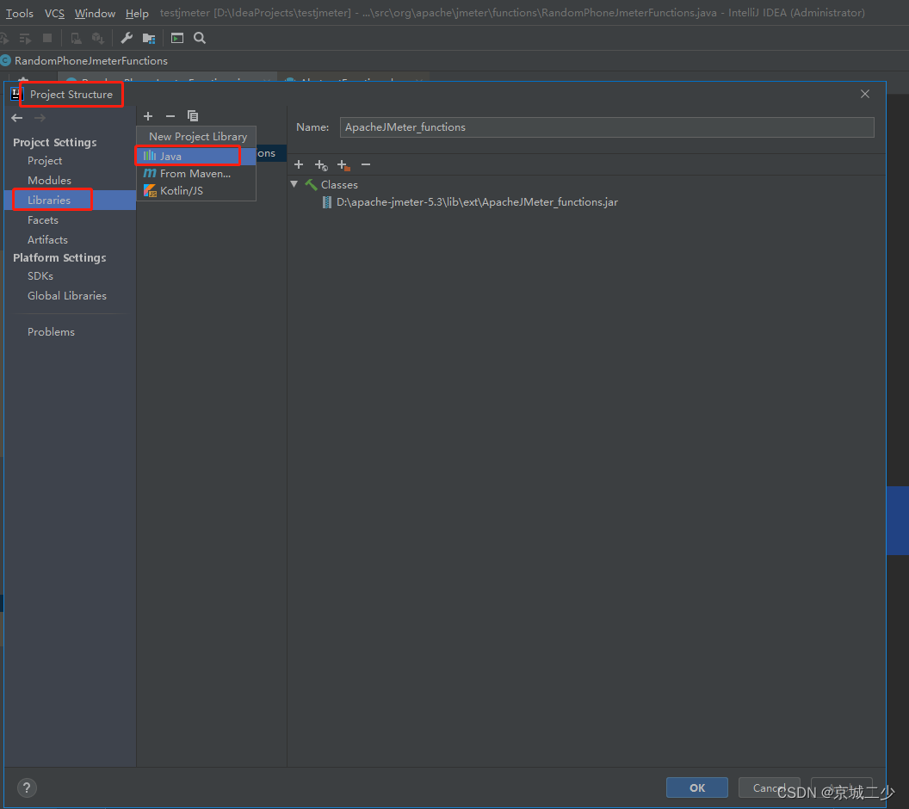Select Modules in the sidebar

coord(49,180)
